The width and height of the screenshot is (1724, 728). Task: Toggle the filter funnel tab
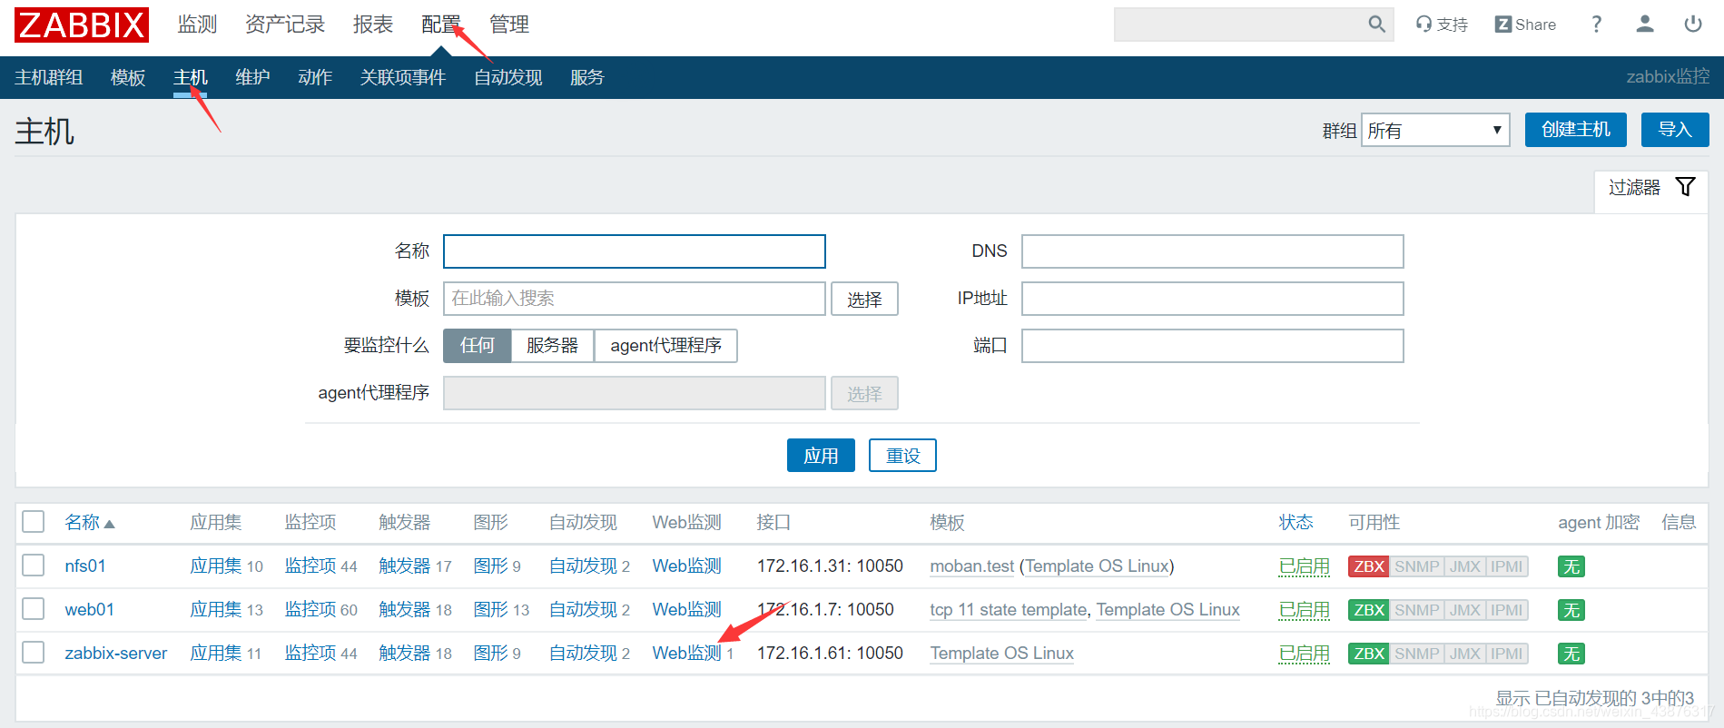[1651, 188]
